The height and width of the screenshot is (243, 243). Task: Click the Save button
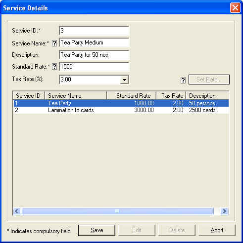pyautogui.click(x=97, y=230)
